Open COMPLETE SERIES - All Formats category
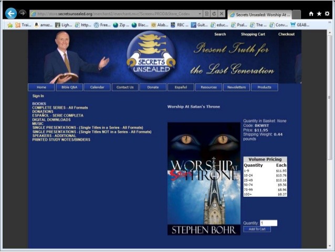 point(60,108)
